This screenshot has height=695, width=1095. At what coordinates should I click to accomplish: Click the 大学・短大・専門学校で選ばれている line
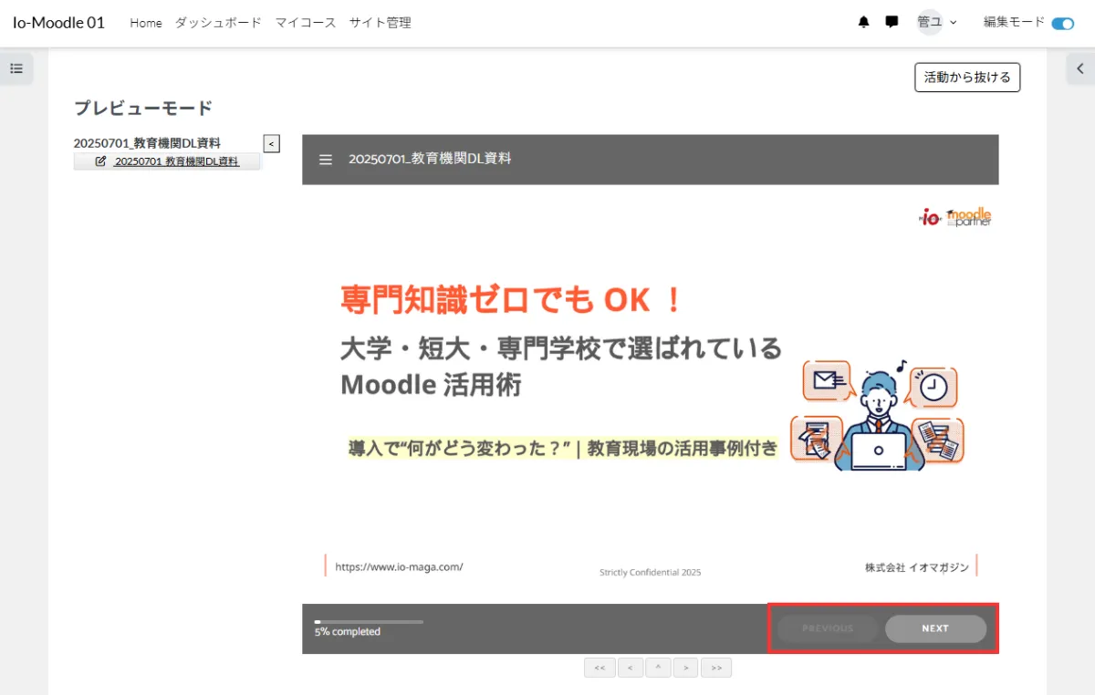coord(561,347)
